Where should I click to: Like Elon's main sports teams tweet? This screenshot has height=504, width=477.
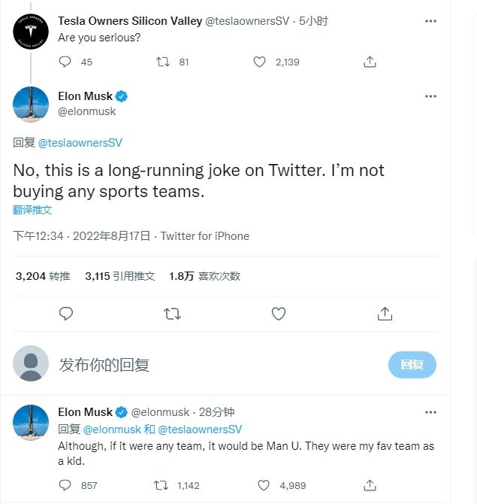pyautogui.click(x=279, y=313)
